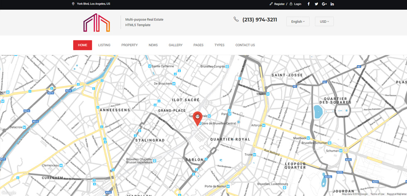Click the house logo in the header
This screenshot has height=196, width=407.
(96, 22)
